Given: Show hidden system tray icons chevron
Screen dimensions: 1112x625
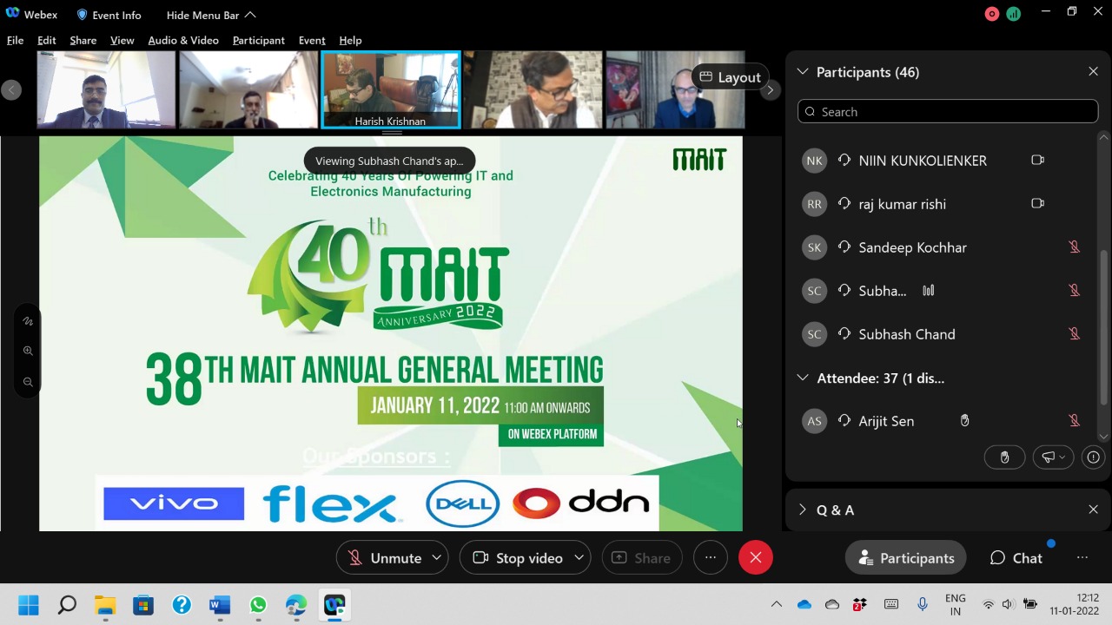Looking at the screenshot, I should [777, 604].
